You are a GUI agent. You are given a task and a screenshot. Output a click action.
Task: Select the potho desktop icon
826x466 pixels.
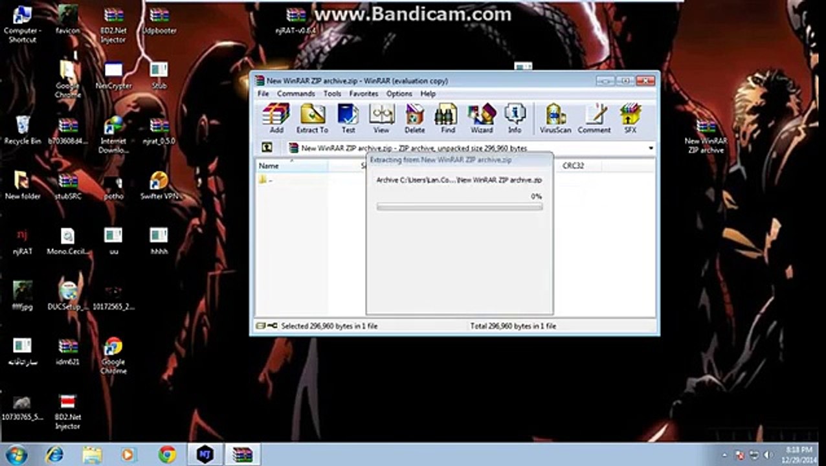coord(113,185)
